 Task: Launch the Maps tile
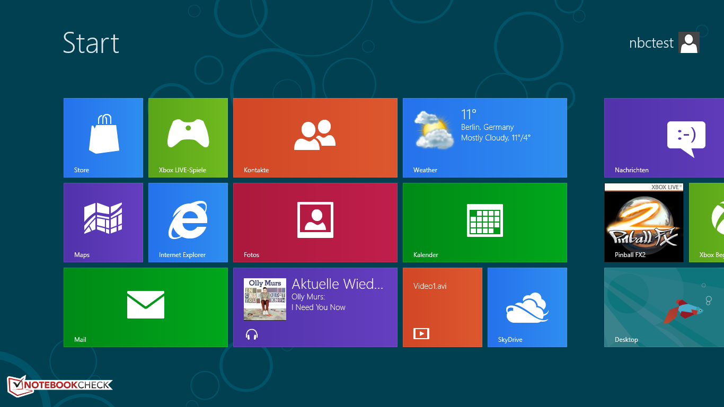coord(103,223)
